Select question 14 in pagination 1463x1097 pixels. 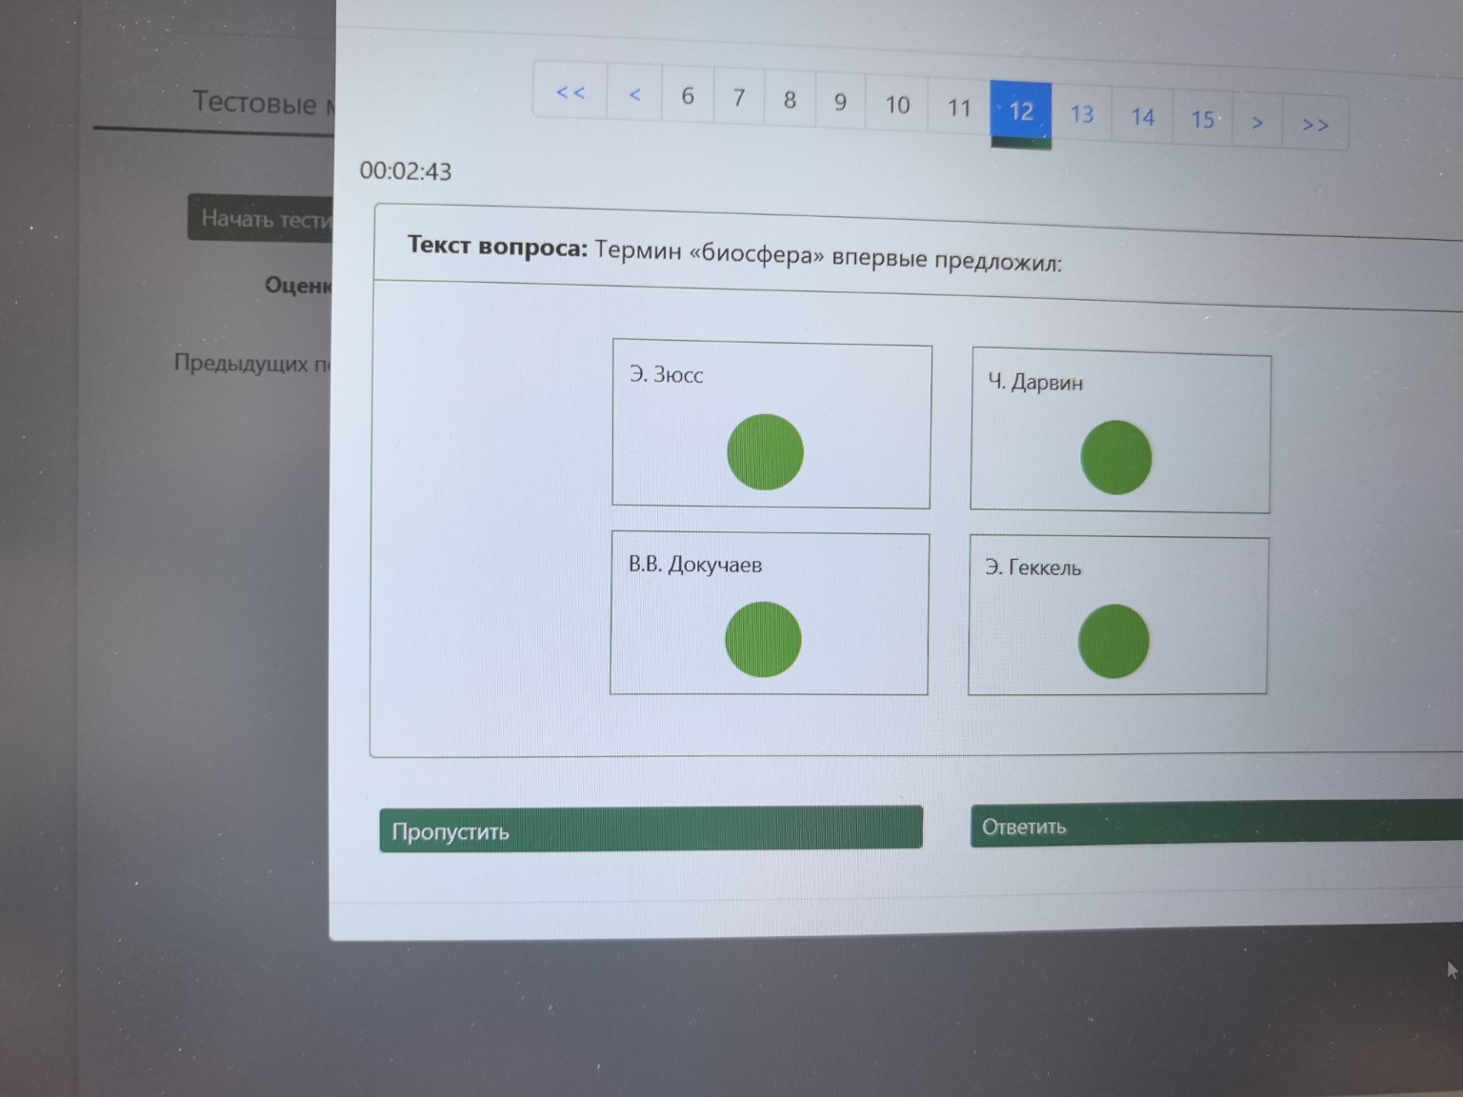[1142, 117]
